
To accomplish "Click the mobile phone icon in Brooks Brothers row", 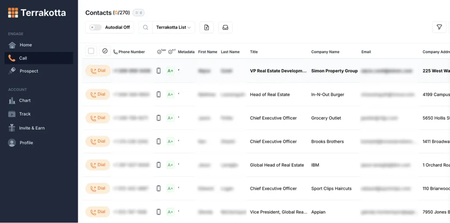I will pos(158,141).
